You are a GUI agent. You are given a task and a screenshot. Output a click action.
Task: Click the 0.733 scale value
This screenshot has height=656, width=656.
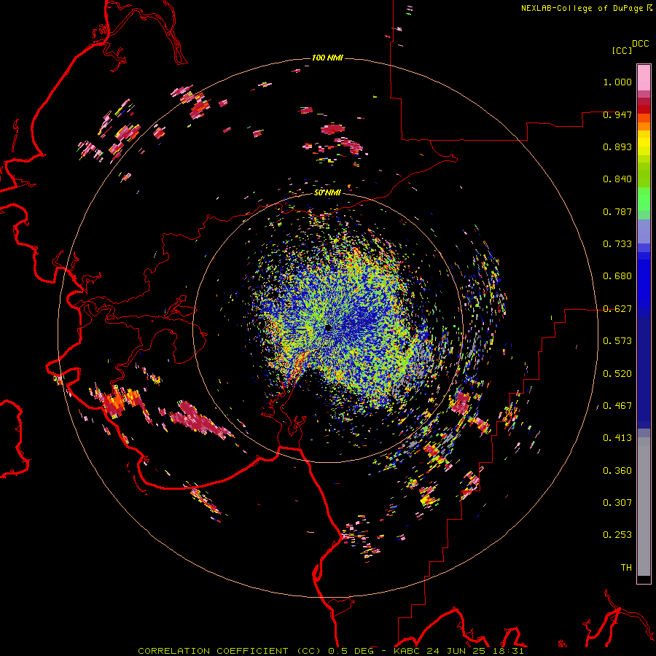(617, 244)
